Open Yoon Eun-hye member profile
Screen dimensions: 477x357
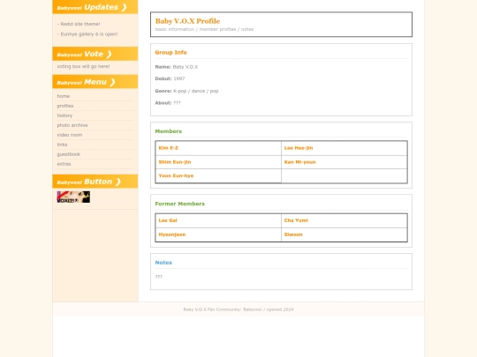point(176,175)
